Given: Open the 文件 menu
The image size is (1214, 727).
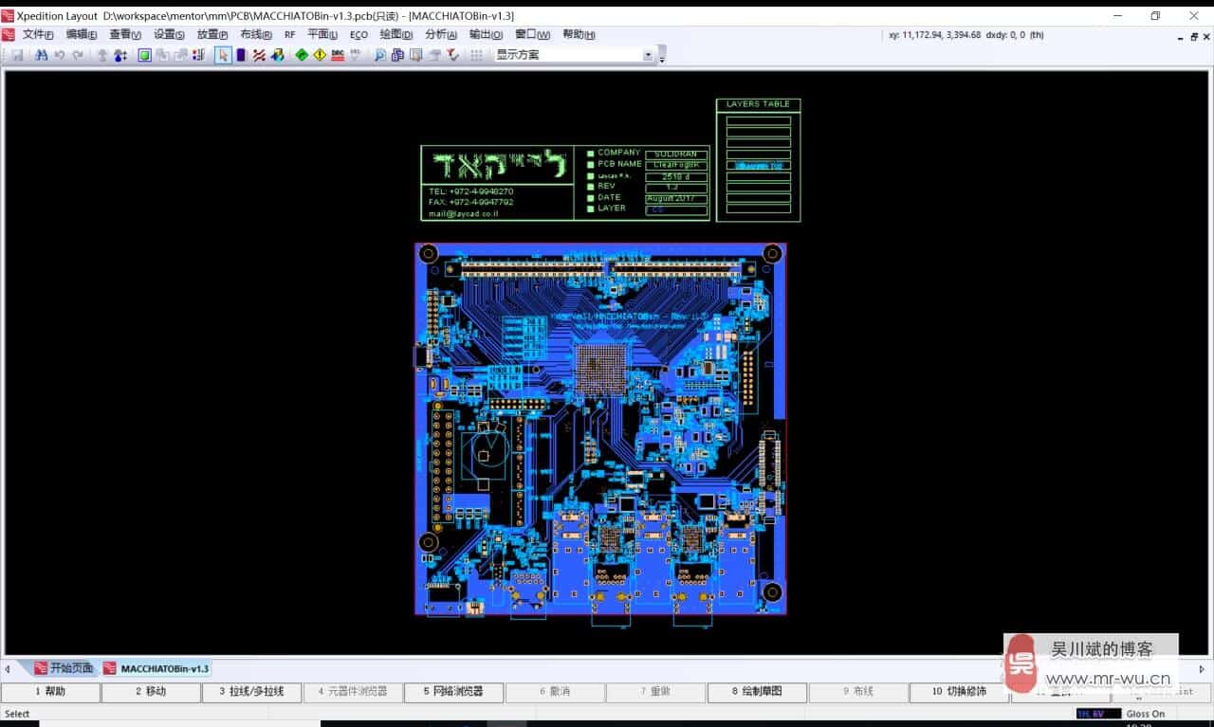Looking at the screenshot, I should (38, 34).
